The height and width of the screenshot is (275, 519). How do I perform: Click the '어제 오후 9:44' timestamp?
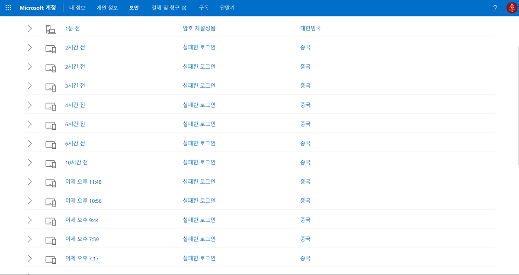[x=82, y=220]
